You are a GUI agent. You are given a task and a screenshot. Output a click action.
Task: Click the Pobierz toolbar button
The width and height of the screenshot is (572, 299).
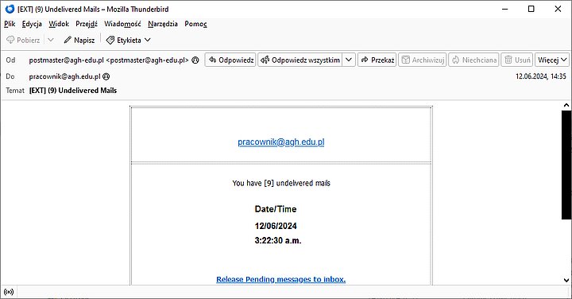point(23,41)
